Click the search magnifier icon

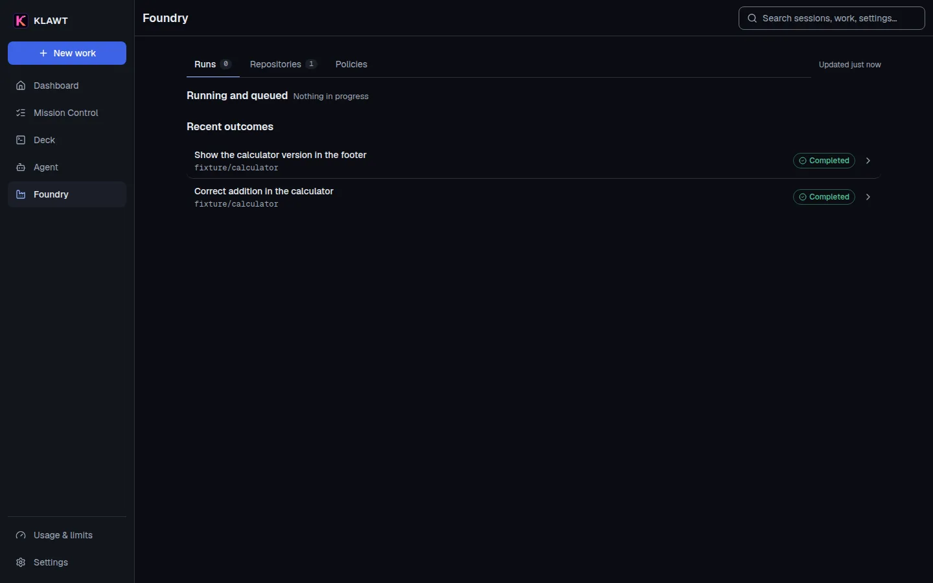pos(752,18)
